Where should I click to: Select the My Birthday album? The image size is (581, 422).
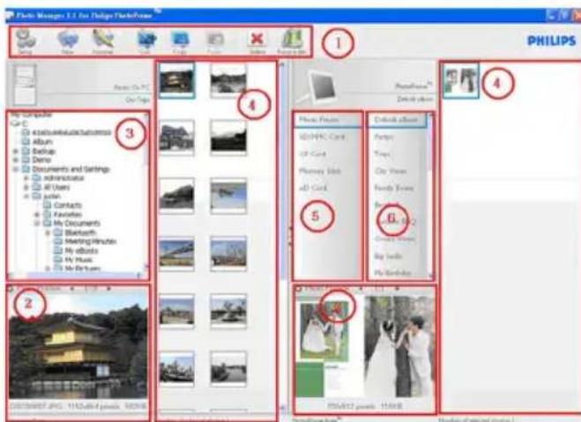392,273
